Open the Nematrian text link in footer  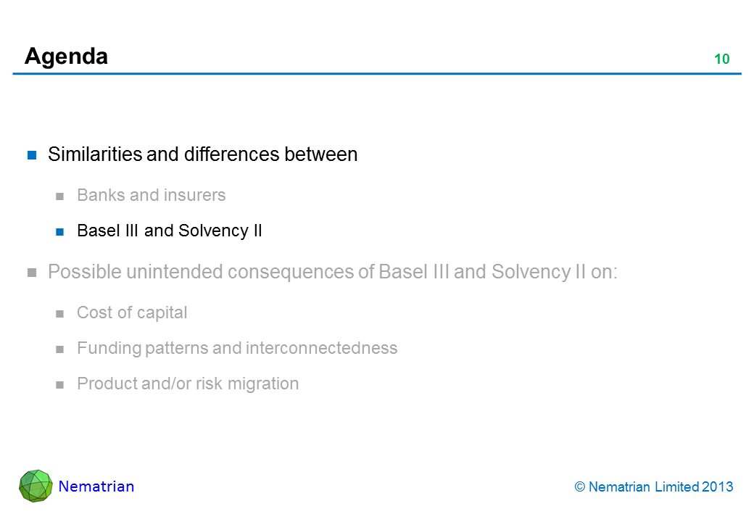tap(96, 486)
